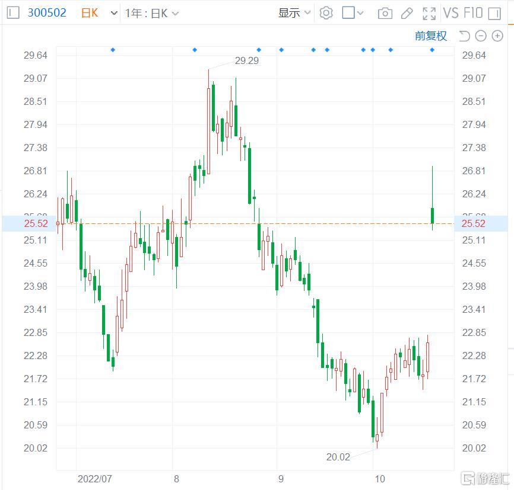Image resolution: width=514 pixels, height=490 pixels.
Task: Click the 29.29 high price label
Action: tap(247, 60)
